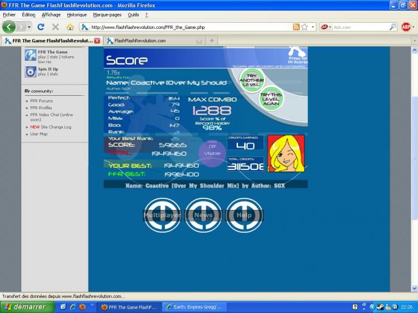Open the Marque-pages menu

[x=108, y=14]
